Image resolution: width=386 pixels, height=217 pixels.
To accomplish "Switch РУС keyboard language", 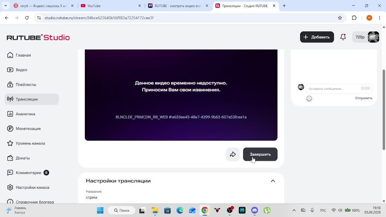I will (323, 210).
